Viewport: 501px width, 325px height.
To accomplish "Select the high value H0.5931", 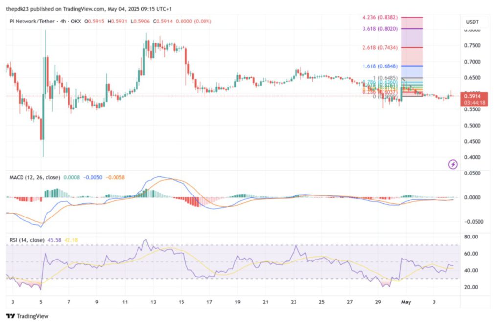I will click(117, 22).
